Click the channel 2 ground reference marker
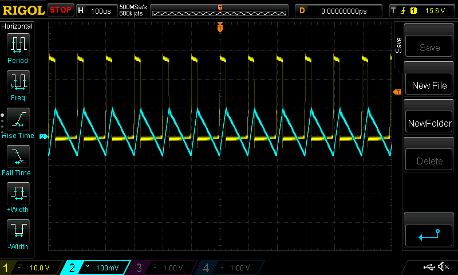458x275 pixels. pyautogui.click(x=44, y=136)
